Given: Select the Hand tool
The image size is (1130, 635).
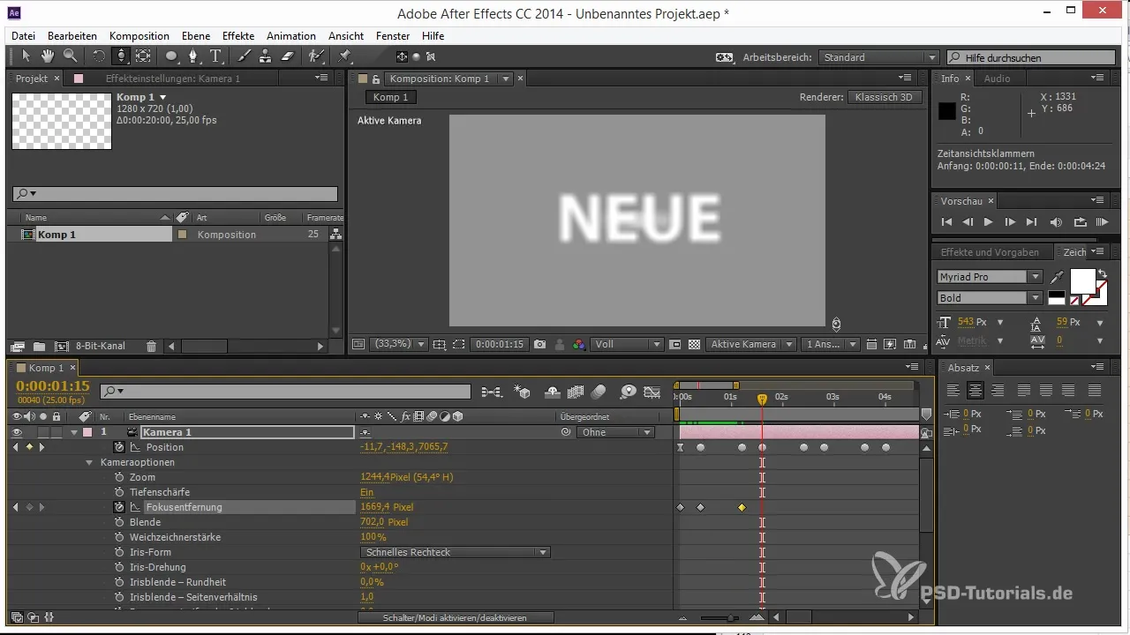Looking at the screenshot, I should tap(47, 56).
